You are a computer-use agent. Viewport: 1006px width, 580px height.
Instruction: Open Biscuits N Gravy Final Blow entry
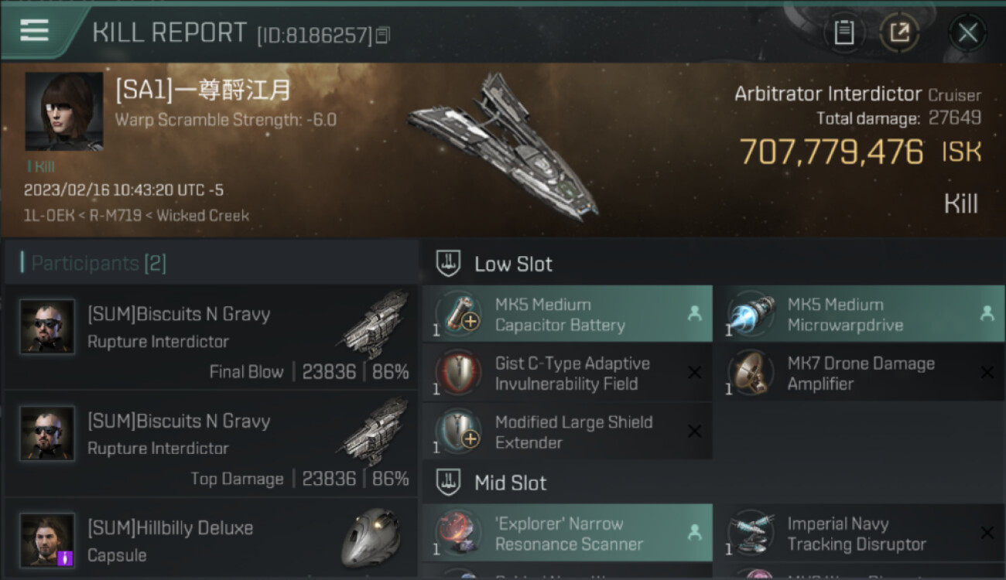(x=210, y=337)
